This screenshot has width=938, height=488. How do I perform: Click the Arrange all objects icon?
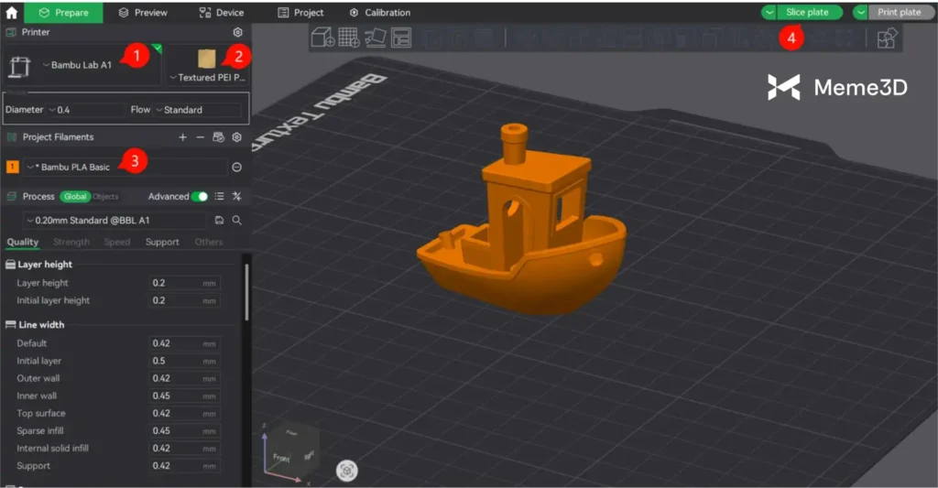coord(401,38)
